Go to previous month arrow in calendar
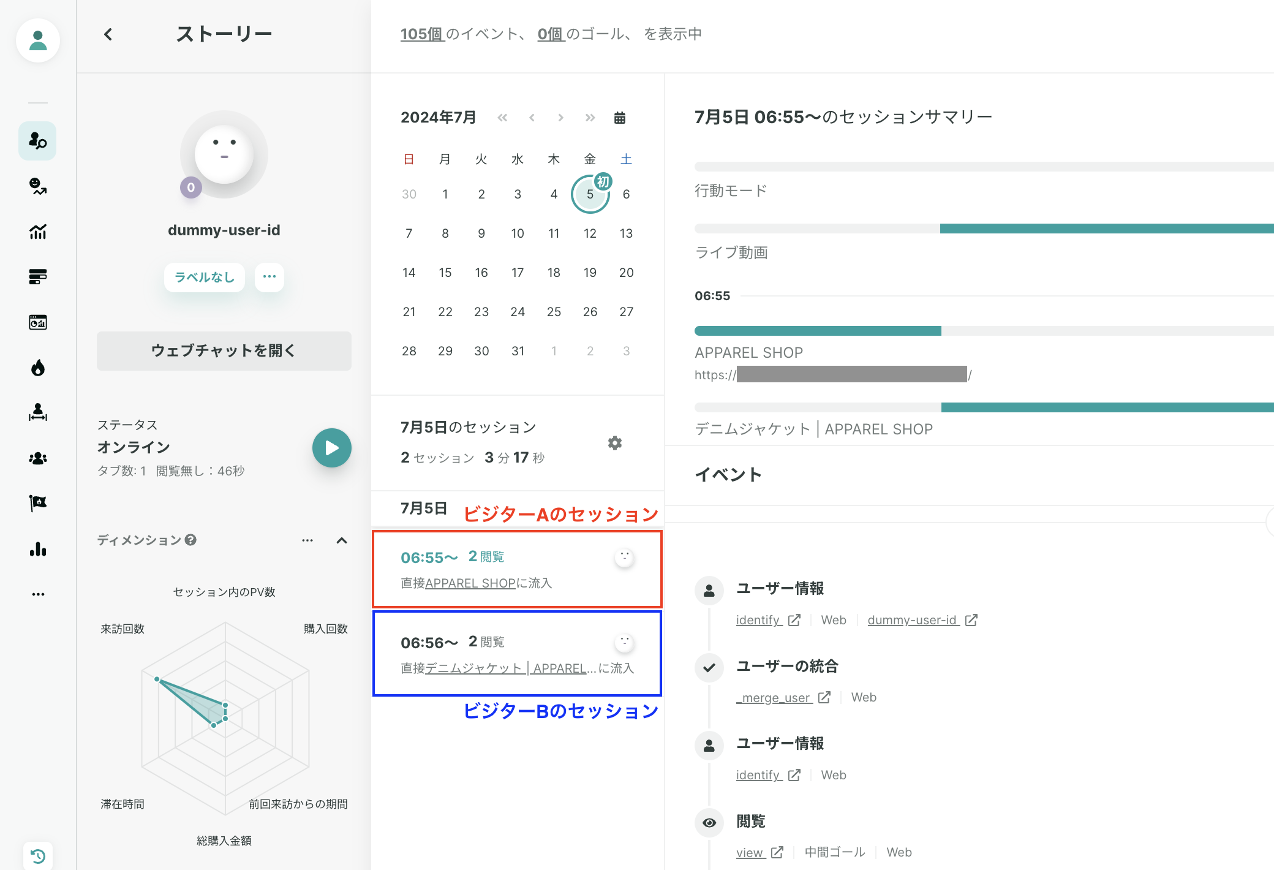Viewport: 1274px width, 870px height. [532, 118]
